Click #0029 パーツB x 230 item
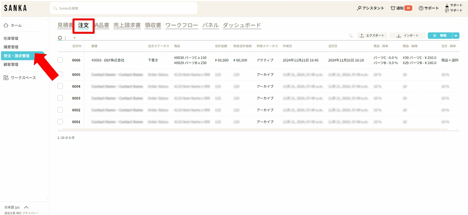The width and height of the screenshot is (468, 215). [190, 63]
